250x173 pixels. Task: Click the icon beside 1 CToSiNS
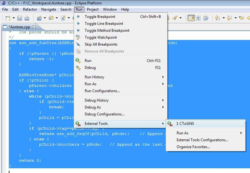(170, 124)
